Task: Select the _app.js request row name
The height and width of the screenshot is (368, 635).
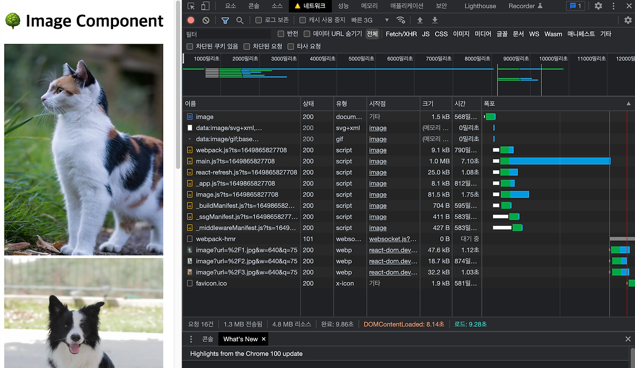Action: (x=236, y=184)
